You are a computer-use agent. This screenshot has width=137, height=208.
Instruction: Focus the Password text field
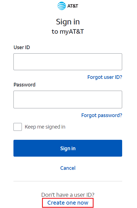[68, 99]
